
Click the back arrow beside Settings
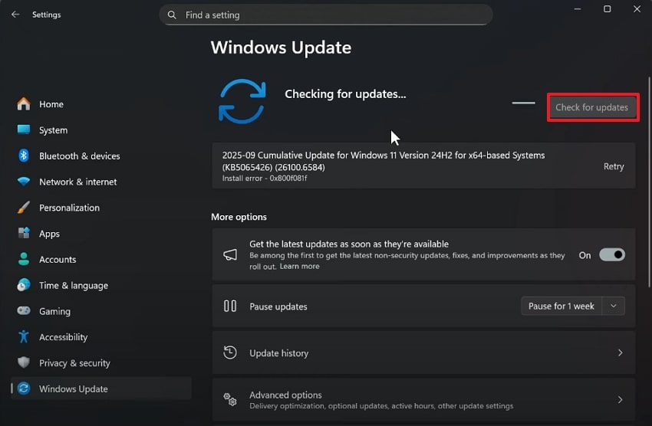coord(15,15)
